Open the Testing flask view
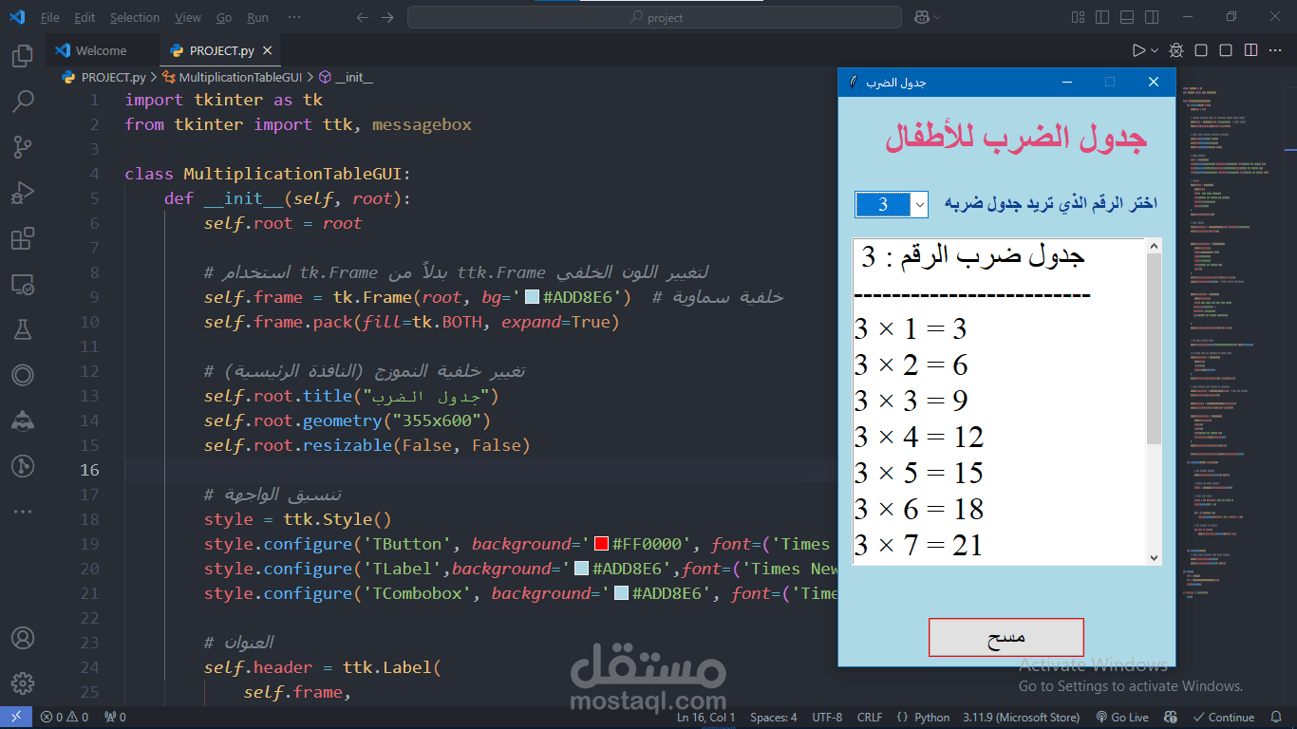The width and height of the screenshot is (1297, 729). [23, 329]
